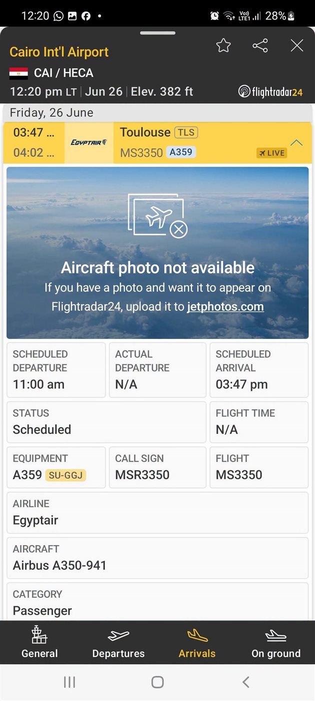Select the Arrivals tab

(197, 642)
